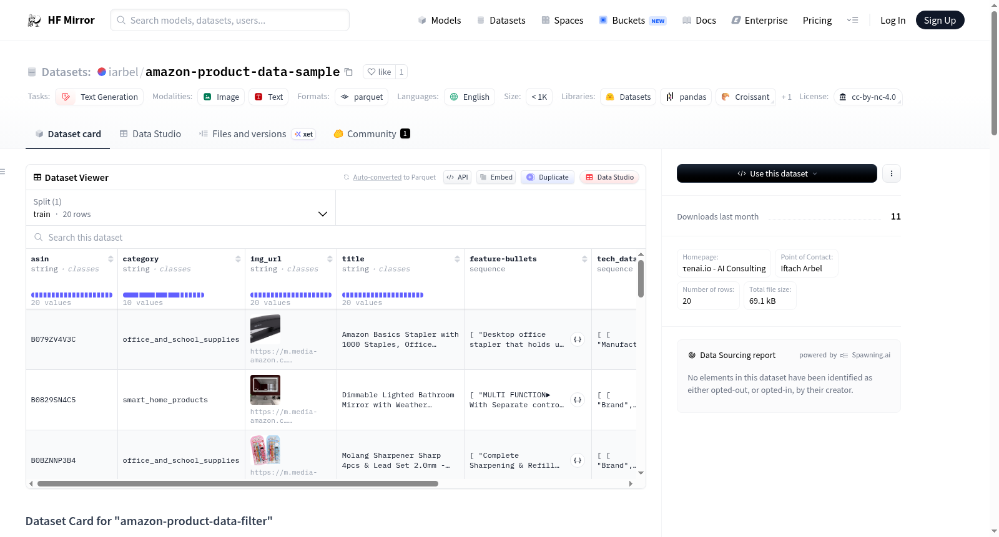Expand JSON view for the Complete Sharpening cell
999x537 pixels.
point(578,460)
